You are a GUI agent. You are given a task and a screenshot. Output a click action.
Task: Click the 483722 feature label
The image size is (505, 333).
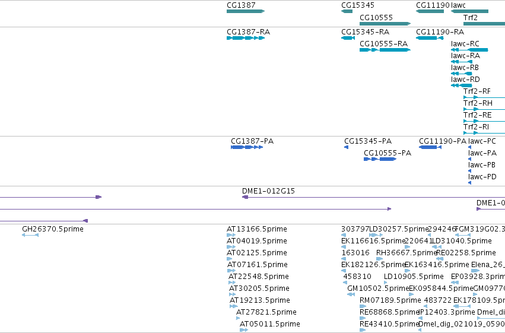click(438, 300)
